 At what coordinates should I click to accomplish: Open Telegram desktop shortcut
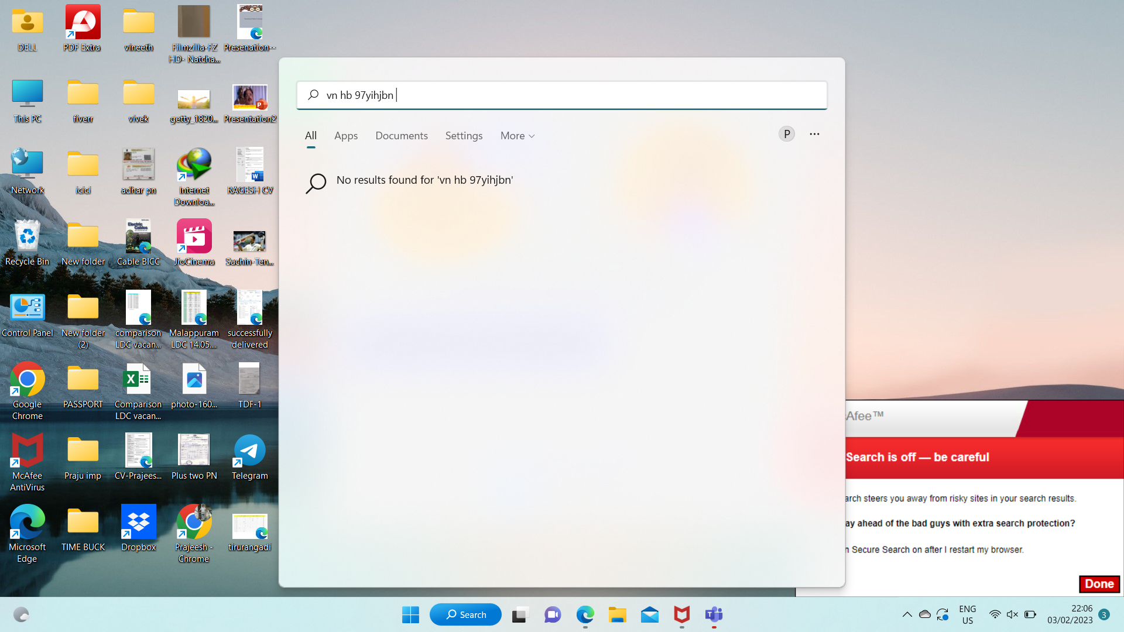tap(249, 451)
